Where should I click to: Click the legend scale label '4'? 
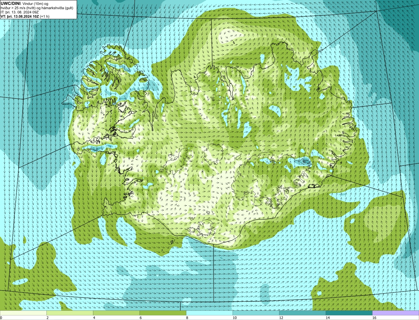[94, 318]
